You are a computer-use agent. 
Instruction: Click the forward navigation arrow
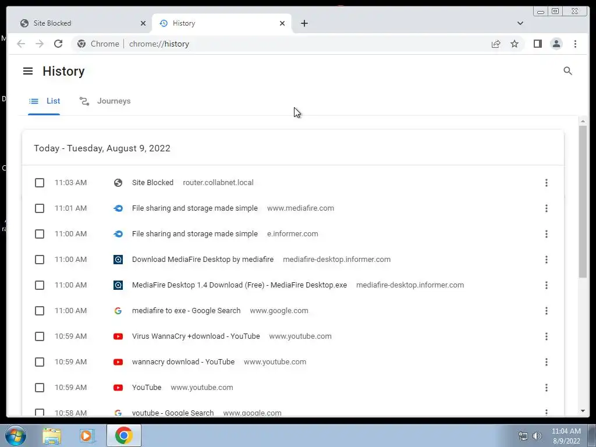(40, 44)
